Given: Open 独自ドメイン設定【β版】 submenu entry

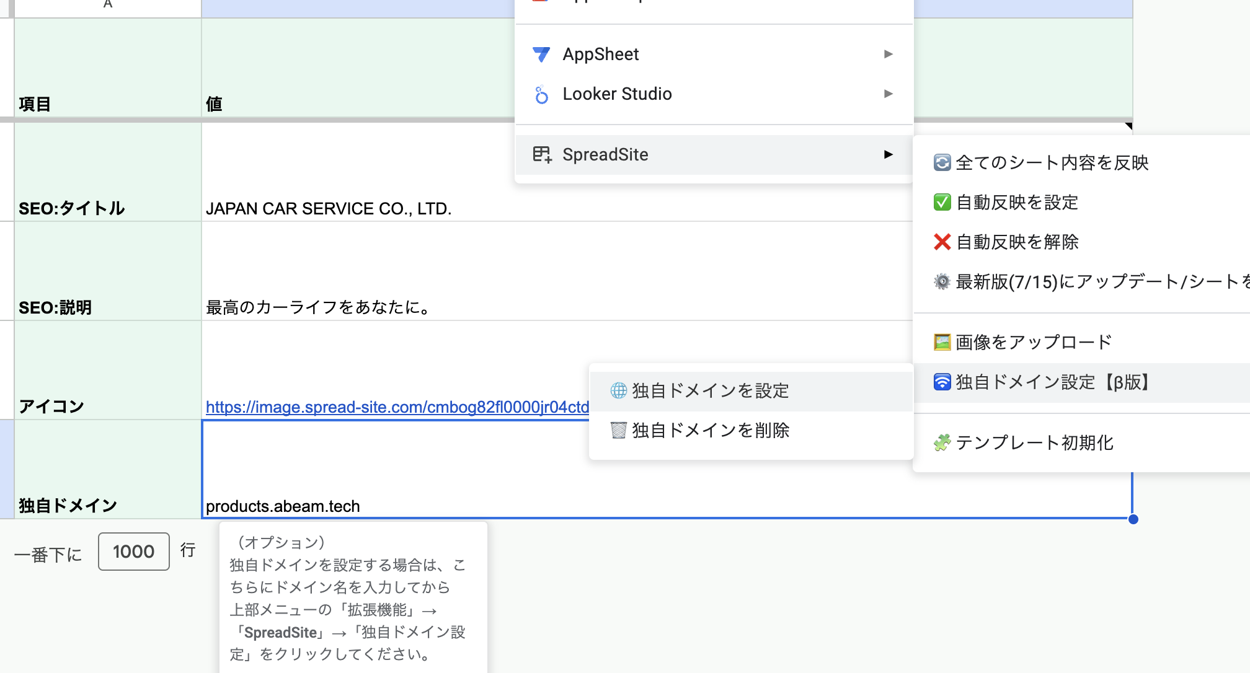Looking at the screenshot, I should click(x=1082, y=382).
